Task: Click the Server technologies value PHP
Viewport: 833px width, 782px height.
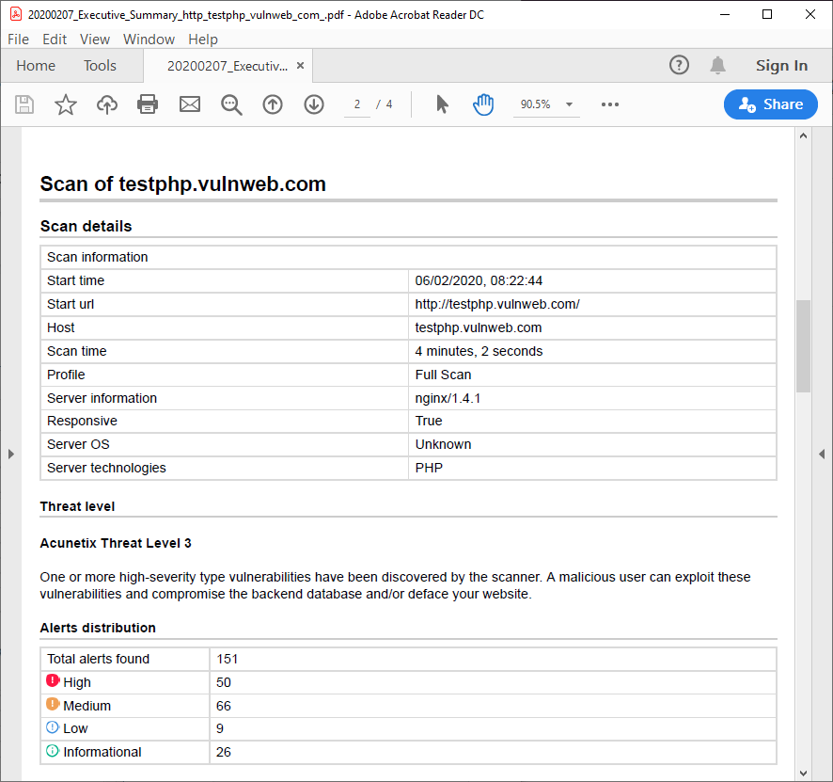Action: coord(429,468)
